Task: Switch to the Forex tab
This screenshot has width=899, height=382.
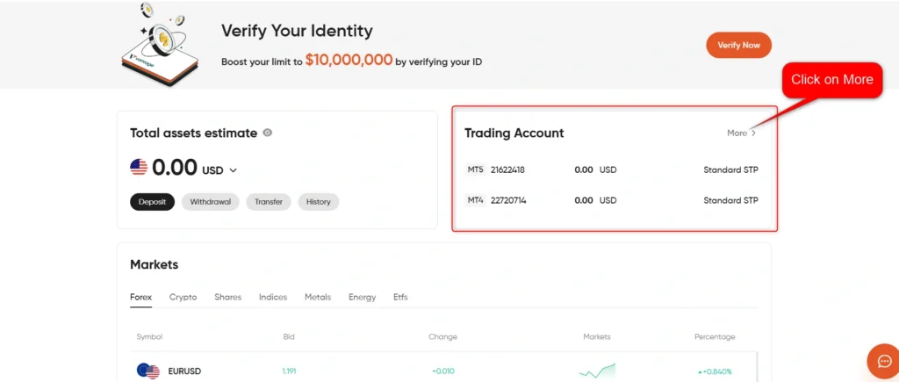Action: click(141, 297)
